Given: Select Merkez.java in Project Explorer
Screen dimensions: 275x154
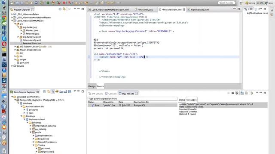Looking at the screenshot, I should point(32,30).
